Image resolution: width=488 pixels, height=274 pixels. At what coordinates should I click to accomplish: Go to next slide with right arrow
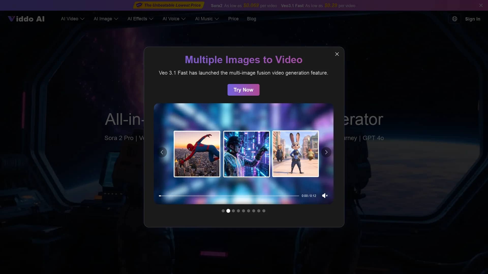point(326,152)
